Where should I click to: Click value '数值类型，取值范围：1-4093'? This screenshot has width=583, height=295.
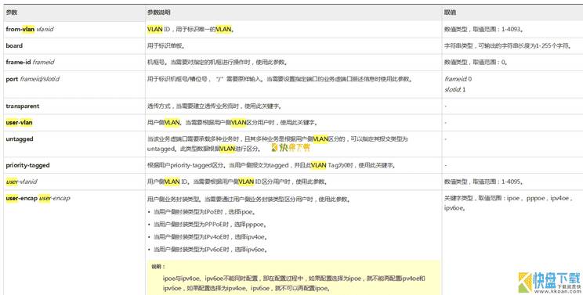click(x=483, y=29)
